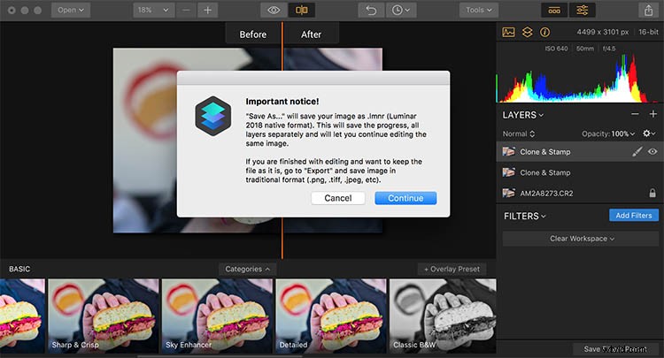This screenshot has height=358, width=664.
Task: Remove layer with the minus icon
Action: (x=635, y=114)
